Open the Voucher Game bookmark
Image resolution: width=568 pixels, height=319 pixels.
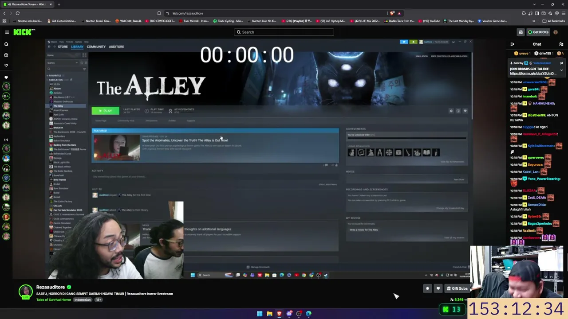pyautogui.click(x=491, y=21)
